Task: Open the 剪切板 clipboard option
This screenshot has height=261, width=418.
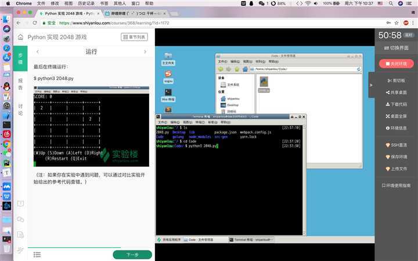Action: coord(396,81)
